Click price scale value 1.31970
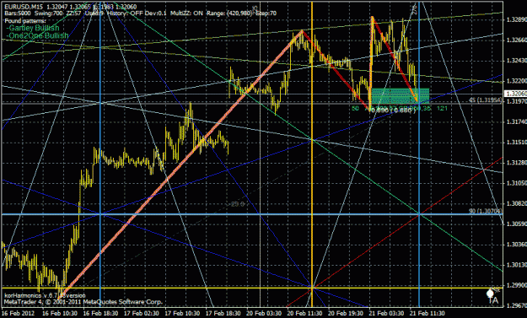Viewport: 527px width, 318px height. click(x=517, y=101)
